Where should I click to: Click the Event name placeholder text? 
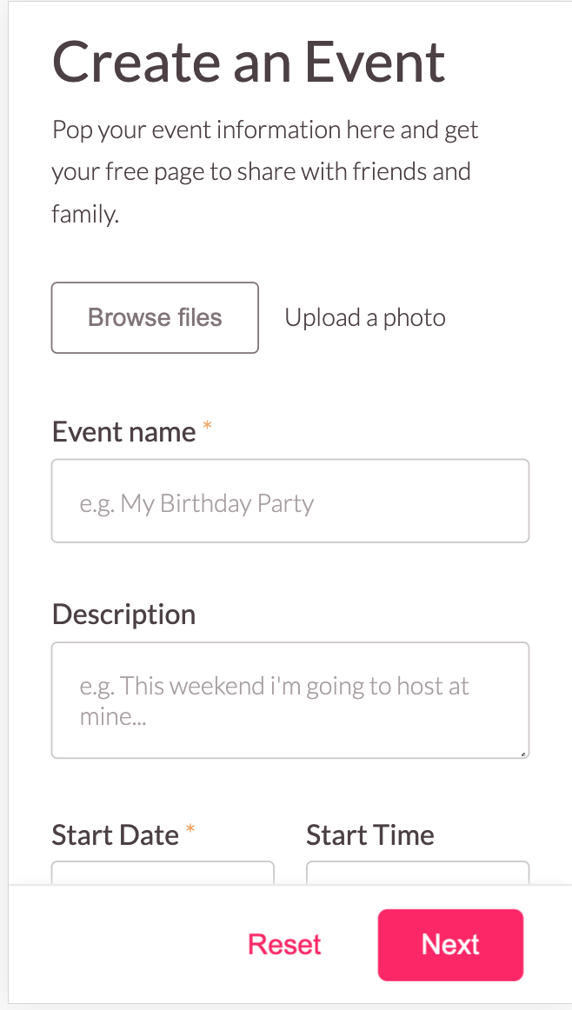pos(197,502)
